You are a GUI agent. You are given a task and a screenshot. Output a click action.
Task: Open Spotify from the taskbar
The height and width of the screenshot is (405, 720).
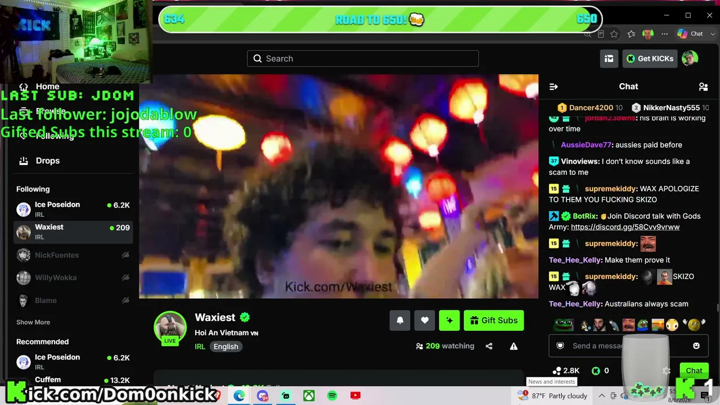pos(332,396)
